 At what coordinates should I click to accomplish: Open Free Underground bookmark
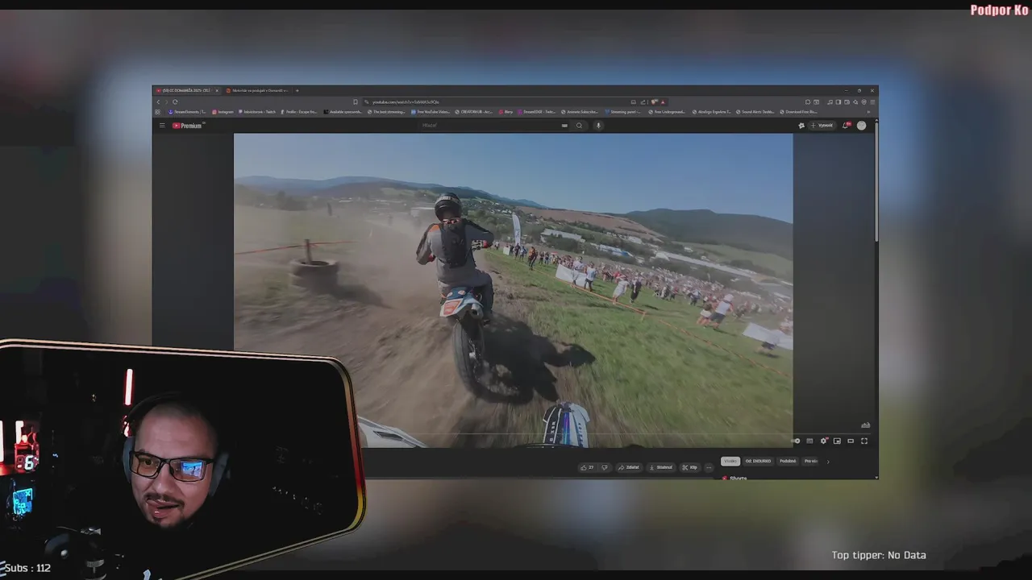click(667, 112)
